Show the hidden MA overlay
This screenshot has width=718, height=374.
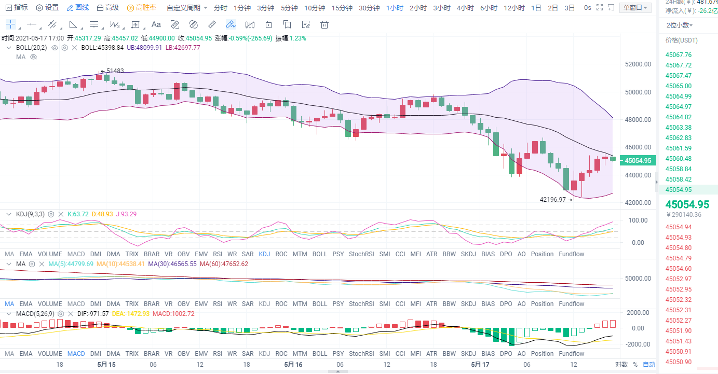click(x=34, y=57)
